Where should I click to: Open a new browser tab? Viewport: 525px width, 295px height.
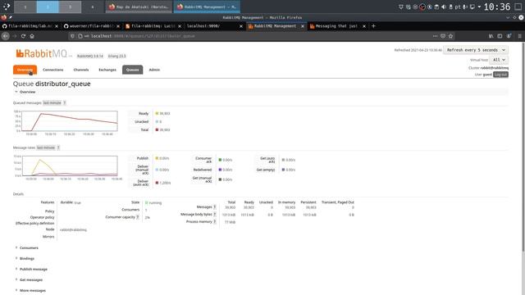tap(374, 26)
